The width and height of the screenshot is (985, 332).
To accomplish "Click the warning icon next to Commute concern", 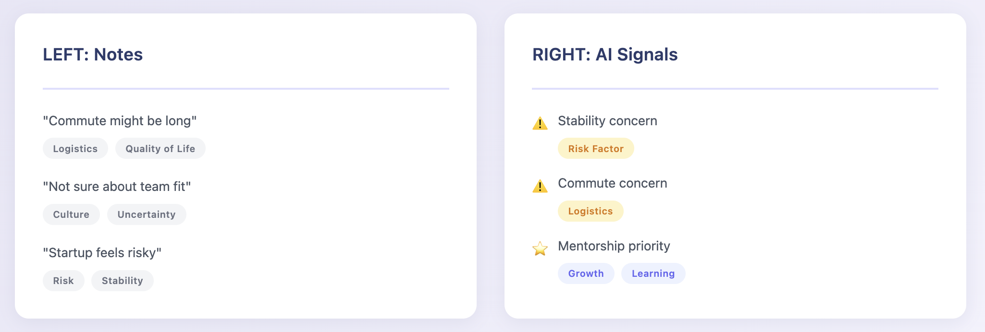I will tap(540, 186).
